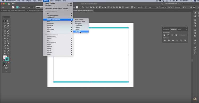
Task: Open the Essentials Classic workspace dropdown
Action: (172, 4)
